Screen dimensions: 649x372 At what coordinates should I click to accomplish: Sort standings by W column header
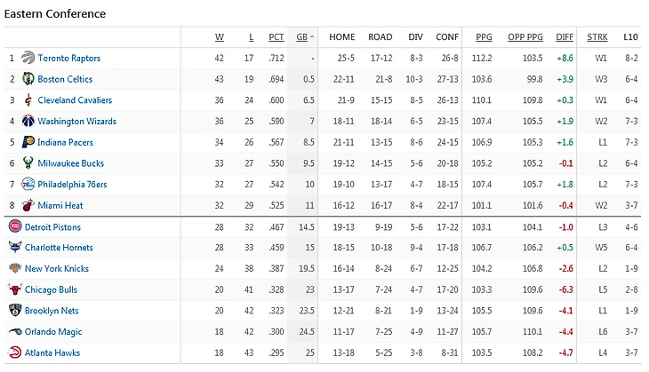pyautogui.click(x=220, y=37)
